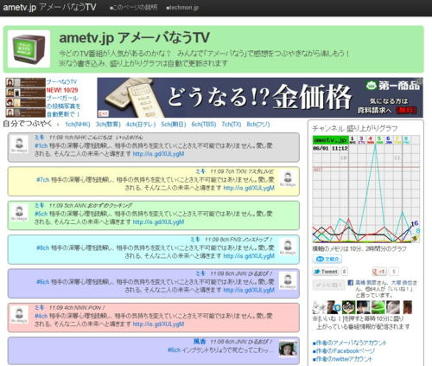
Task: Click avatar icon in the #4ch post
Action: pos(19,314)
